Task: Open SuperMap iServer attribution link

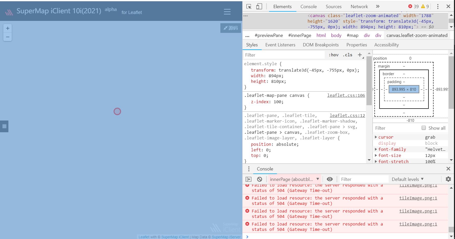Action: tap(226, 237)
